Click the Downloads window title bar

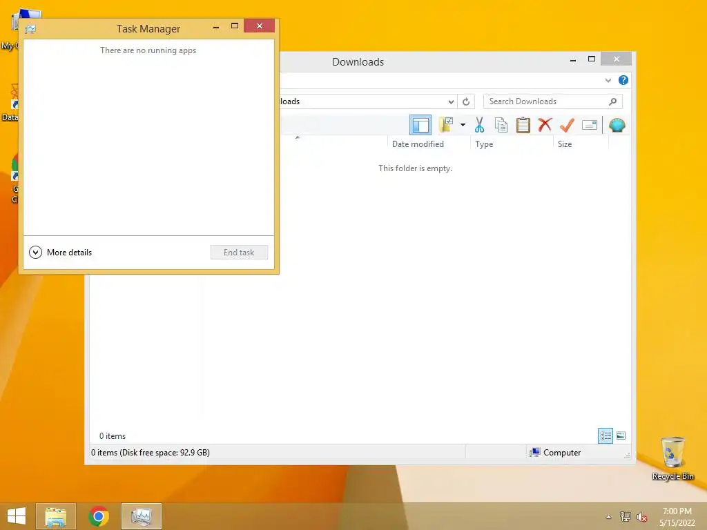[358, 61]
